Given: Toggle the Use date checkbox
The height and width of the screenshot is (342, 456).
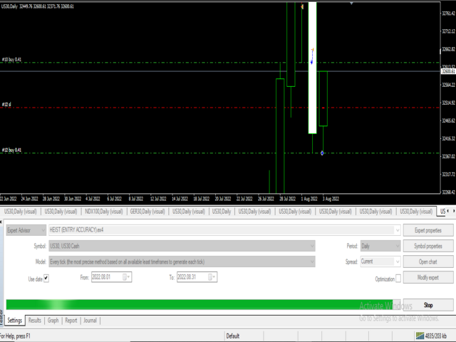Looking at the screenshot, I should [46, 279].
